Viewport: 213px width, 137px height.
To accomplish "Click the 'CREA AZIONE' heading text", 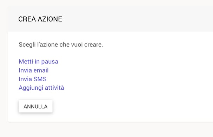I will [40, 19].
